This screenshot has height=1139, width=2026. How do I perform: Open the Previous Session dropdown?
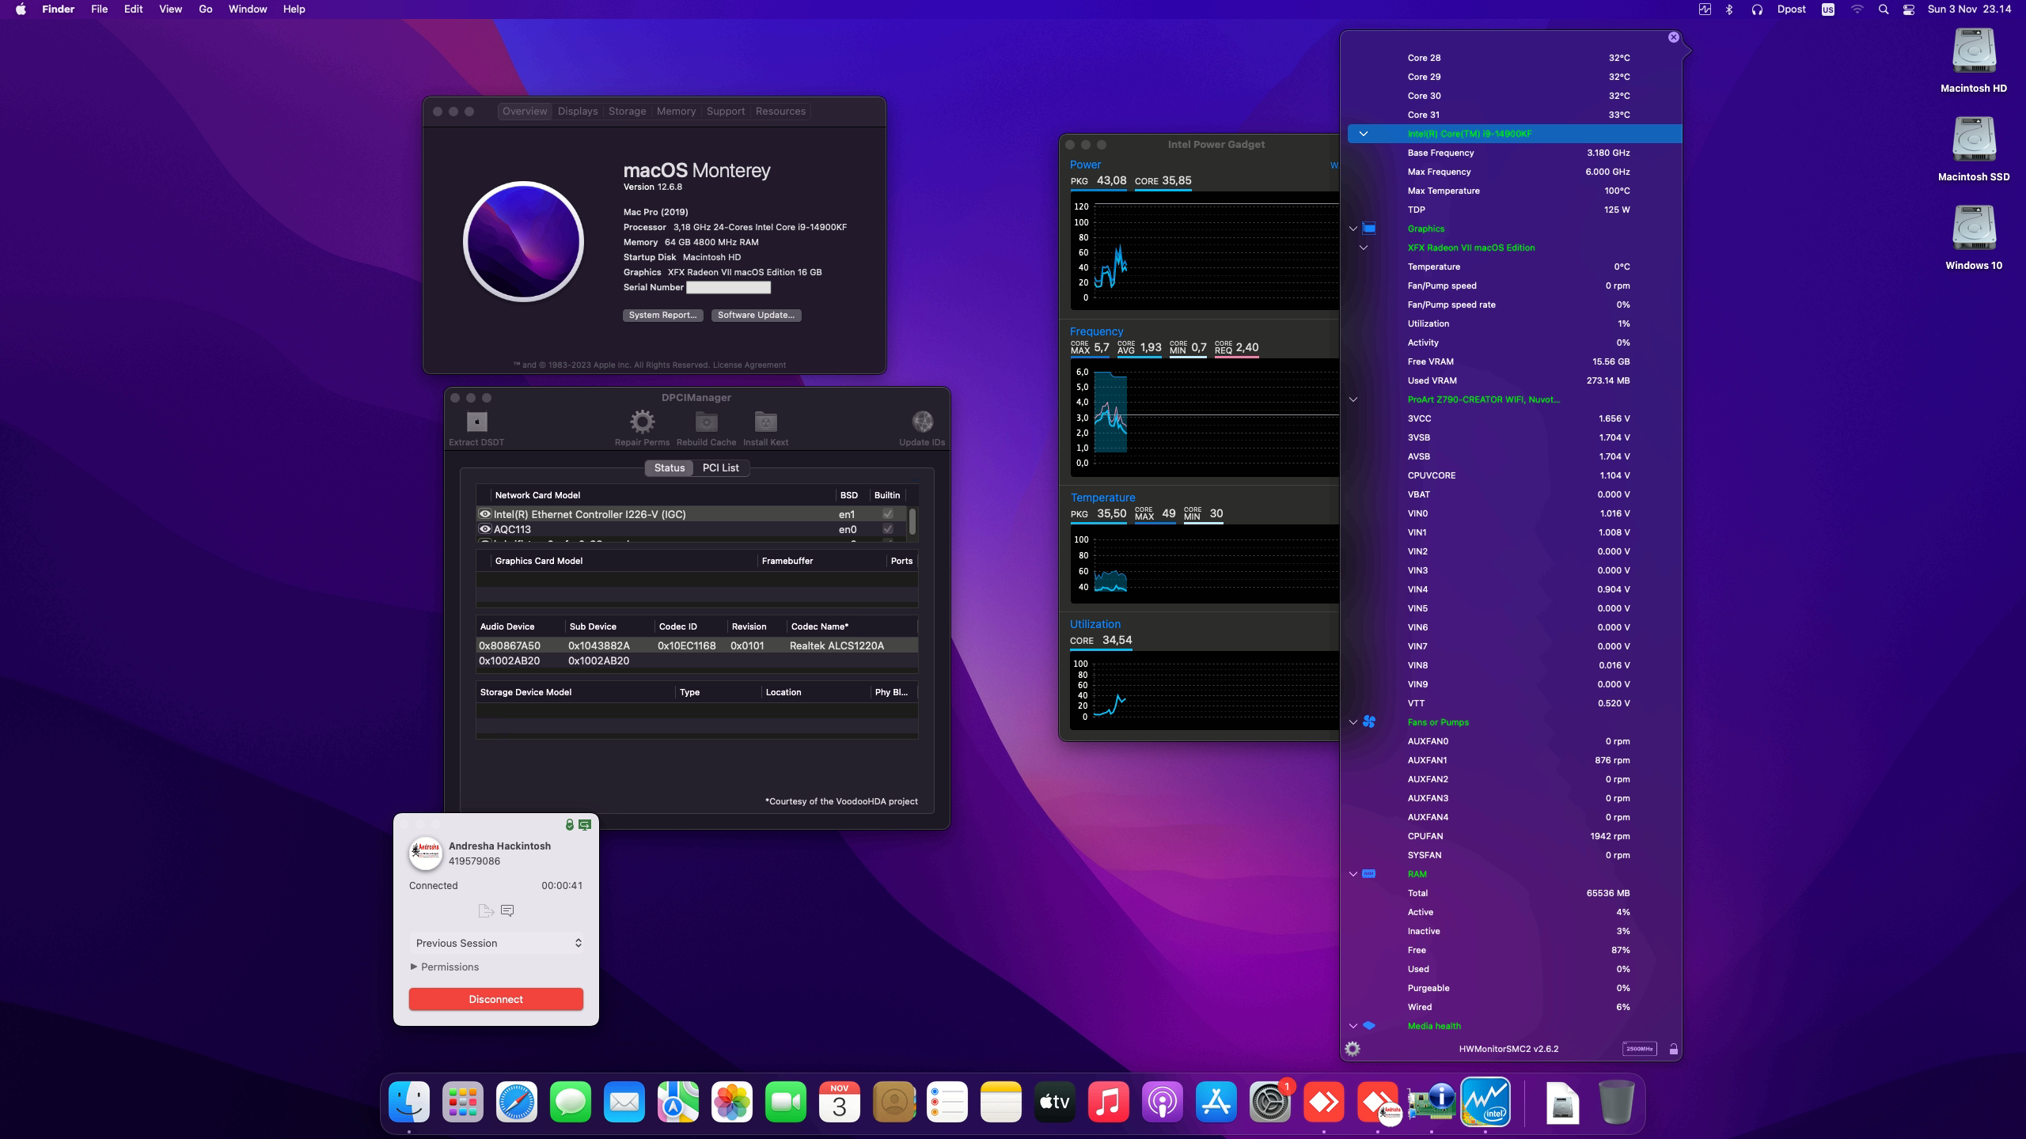[x=496, y=943]
